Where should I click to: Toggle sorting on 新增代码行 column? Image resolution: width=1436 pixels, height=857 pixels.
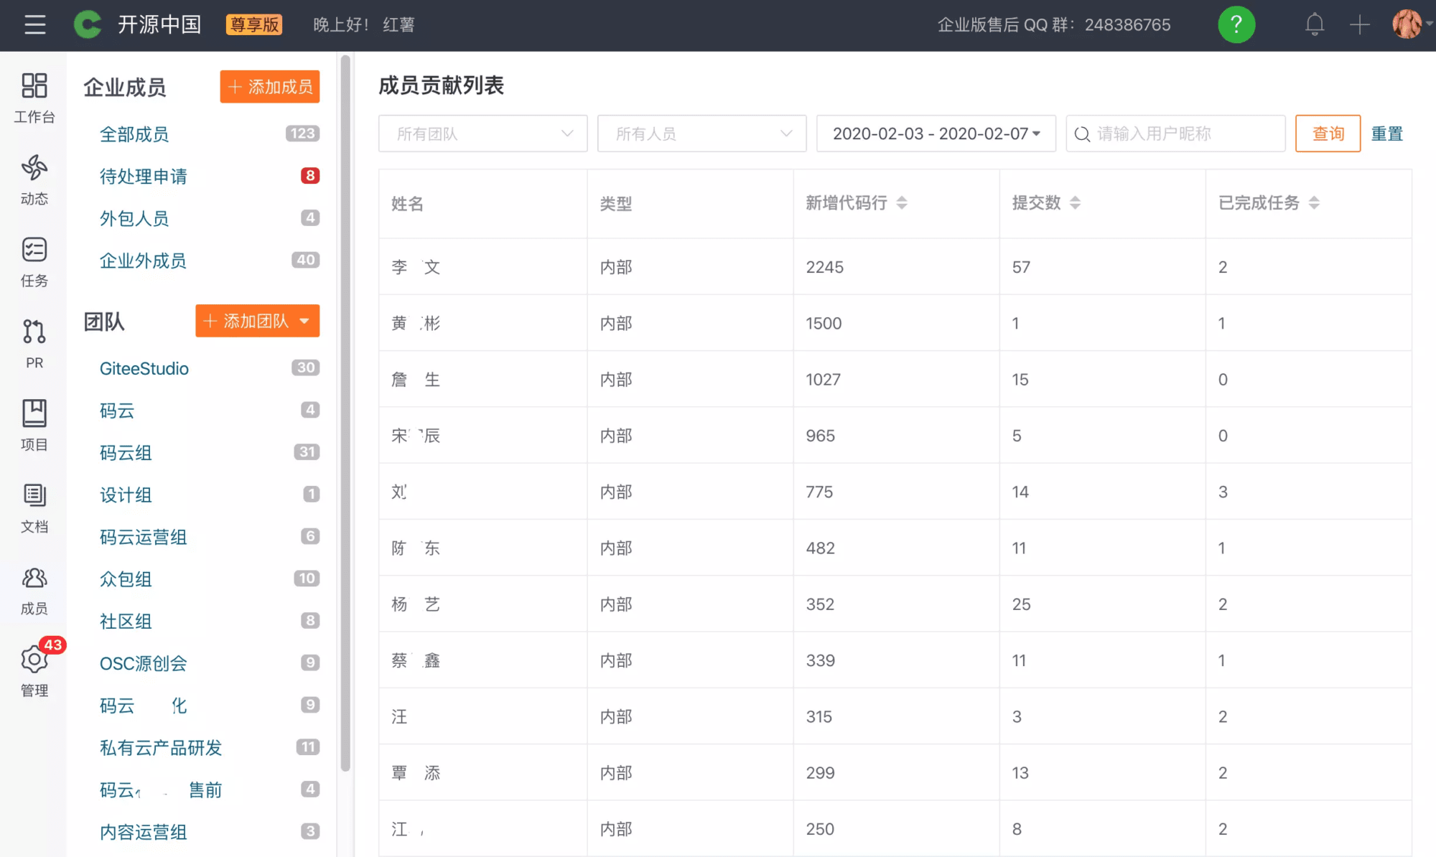(902, 203)
